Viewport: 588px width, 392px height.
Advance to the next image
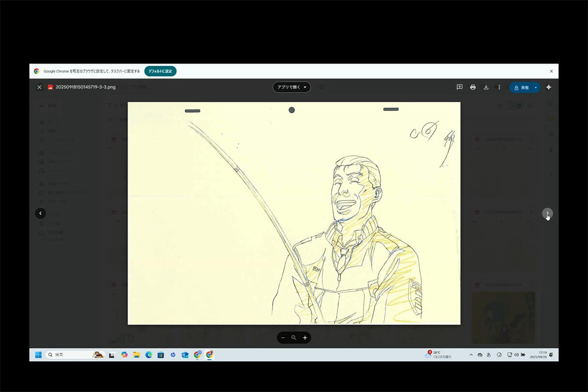[x=547, y=213]
